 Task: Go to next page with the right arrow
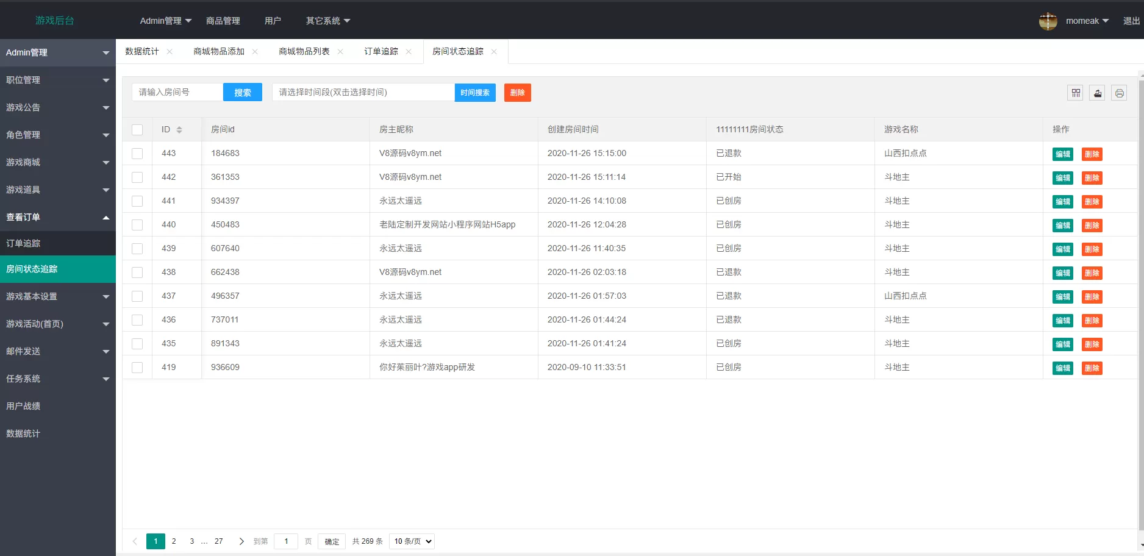[x=241, y=541]
